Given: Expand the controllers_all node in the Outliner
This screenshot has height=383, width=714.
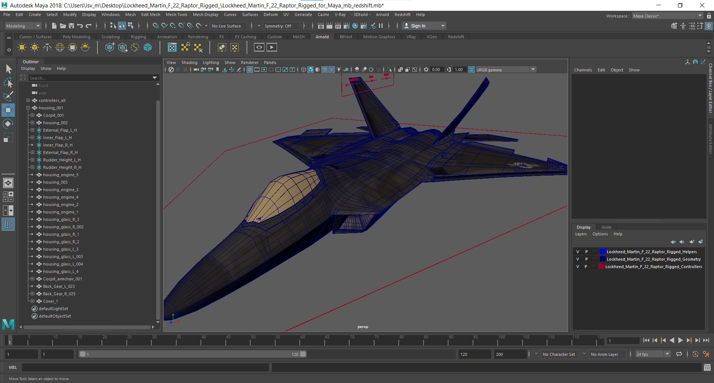Looking at the screenshot, I should click(28, 100).
